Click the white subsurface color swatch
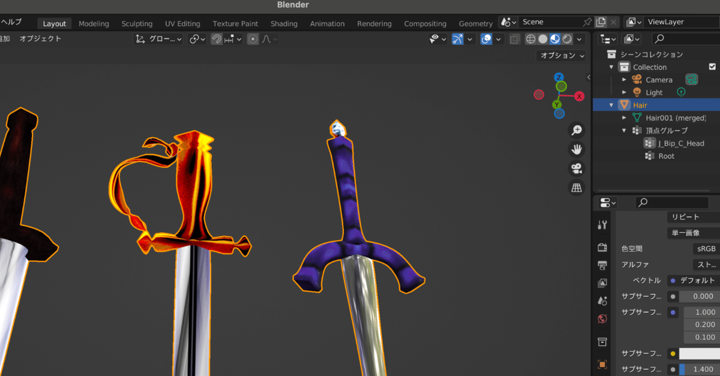Image resolution: width=720 pixels, height=376 pixels. [x=700, y=353]
